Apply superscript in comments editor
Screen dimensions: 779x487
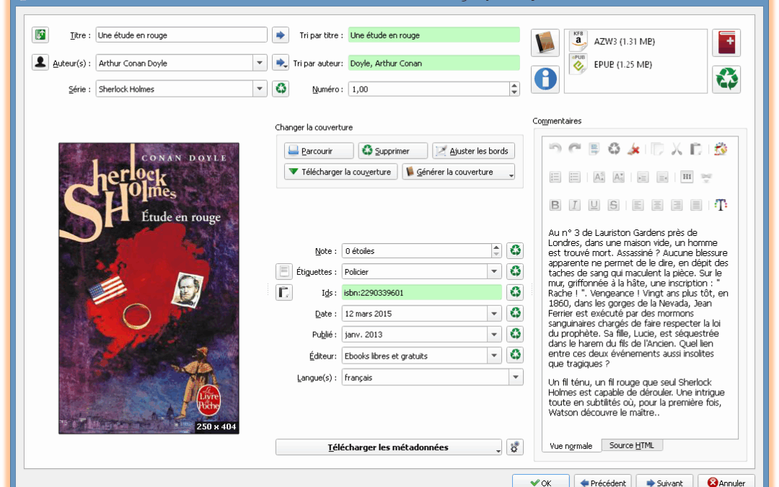[599, 177]
